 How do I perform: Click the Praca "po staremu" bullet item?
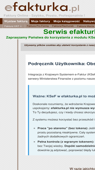coord(66,132)
